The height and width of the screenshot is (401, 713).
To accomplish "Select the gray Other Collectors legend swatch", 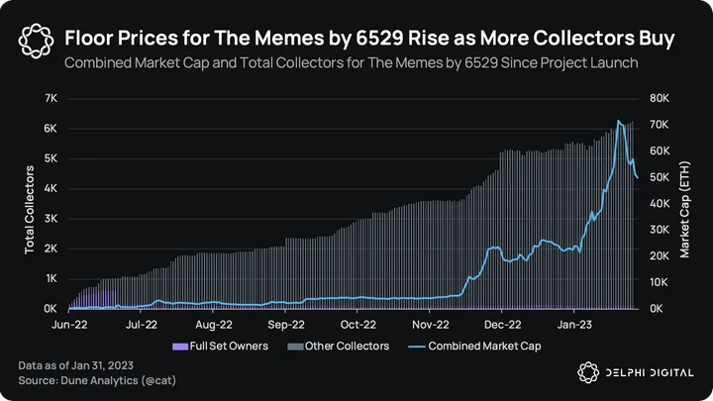I will click(x=295, y=347).
